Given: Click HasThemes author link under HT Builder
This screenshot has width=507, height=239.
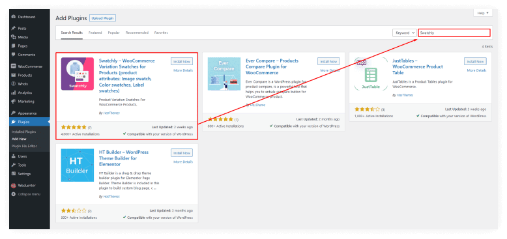Looking at the screenshot, I should (x=111, y=197).
